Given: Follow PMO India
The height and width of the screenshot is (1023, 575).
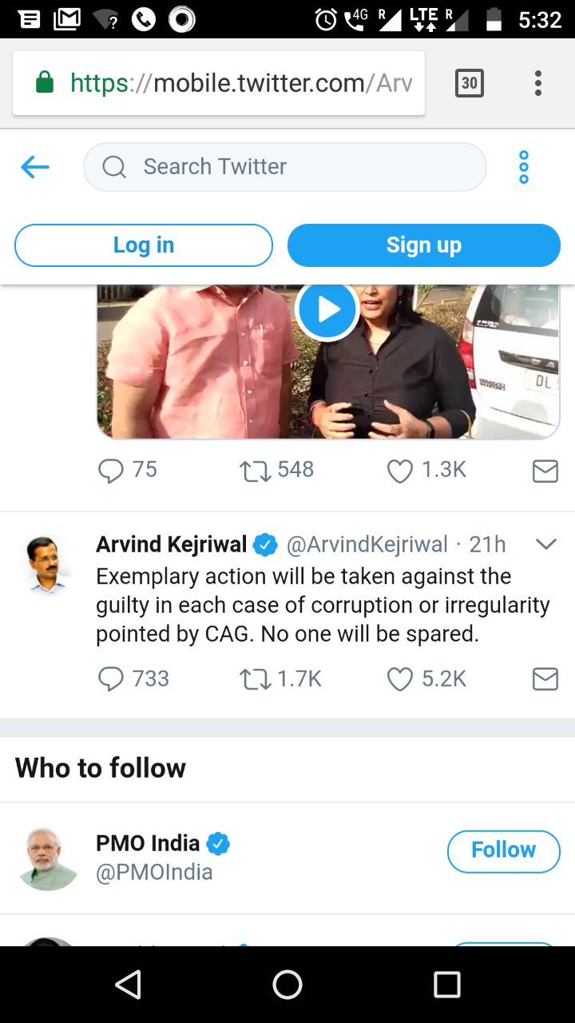Looking at the screenshot, I should (503, 851).
